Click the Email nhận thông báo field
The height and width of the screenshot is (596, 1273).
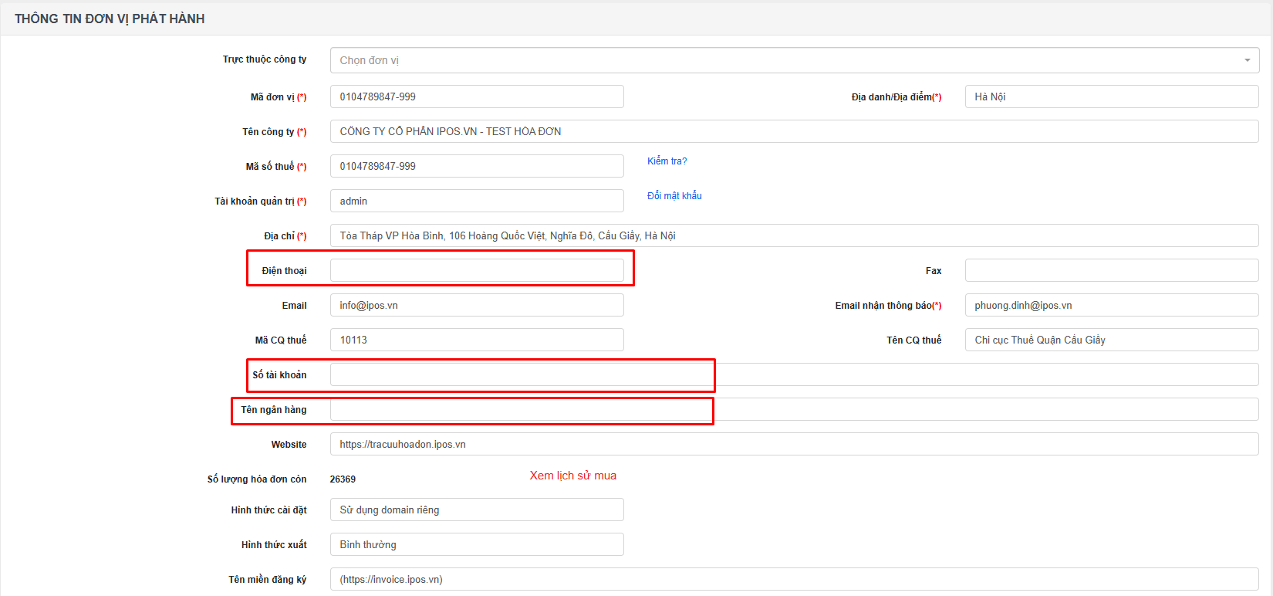point(1111,305)
